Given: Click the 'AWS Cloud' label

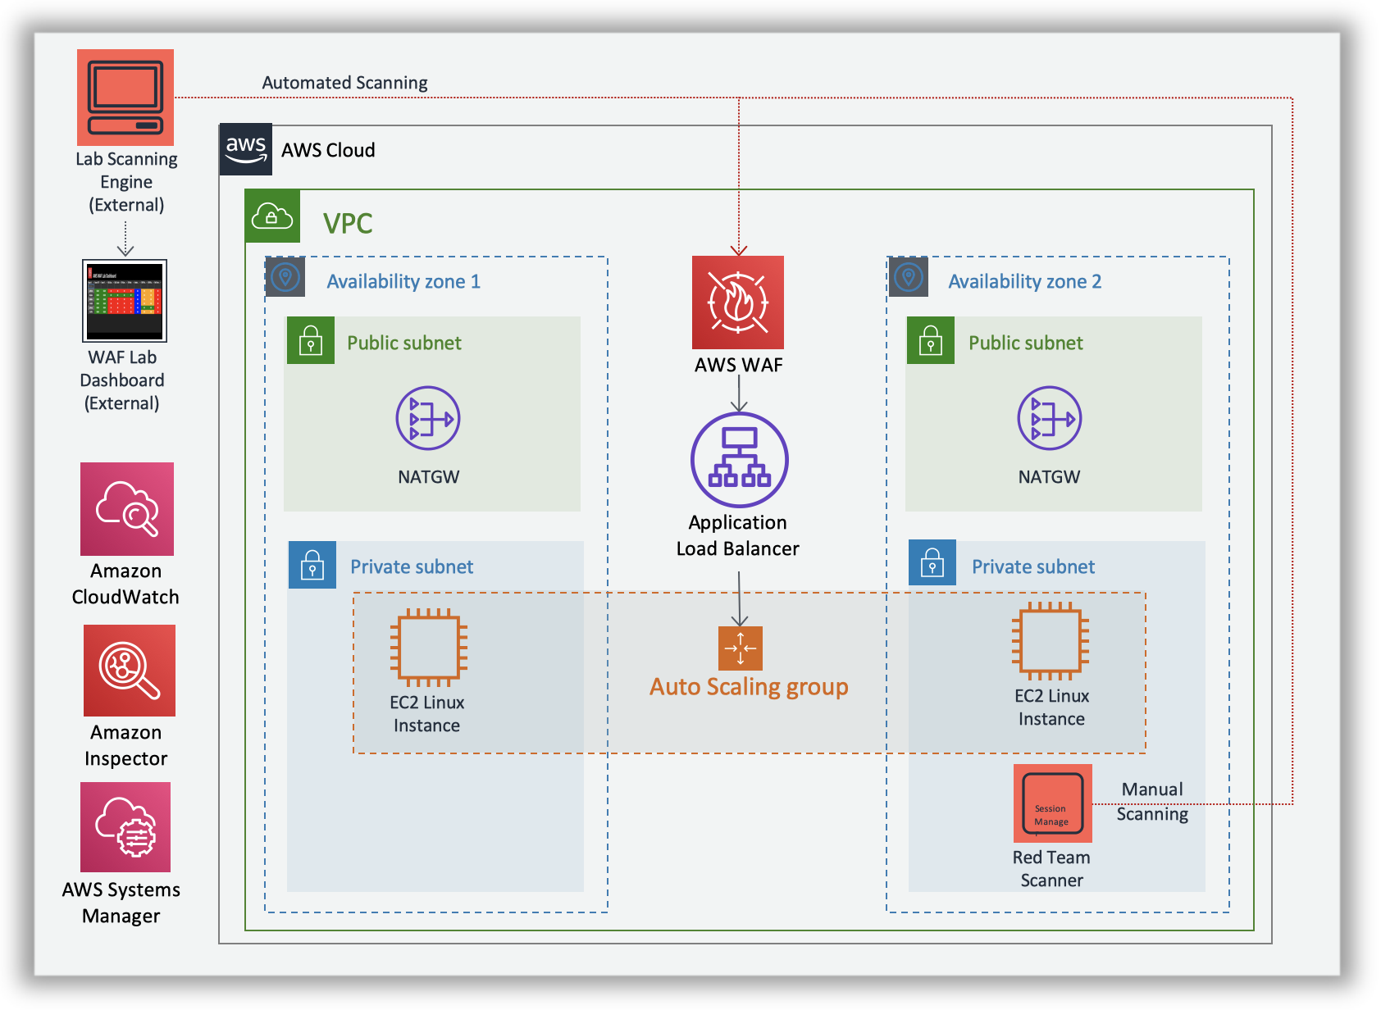Looking at the screenshot, I should pos(328,150).
